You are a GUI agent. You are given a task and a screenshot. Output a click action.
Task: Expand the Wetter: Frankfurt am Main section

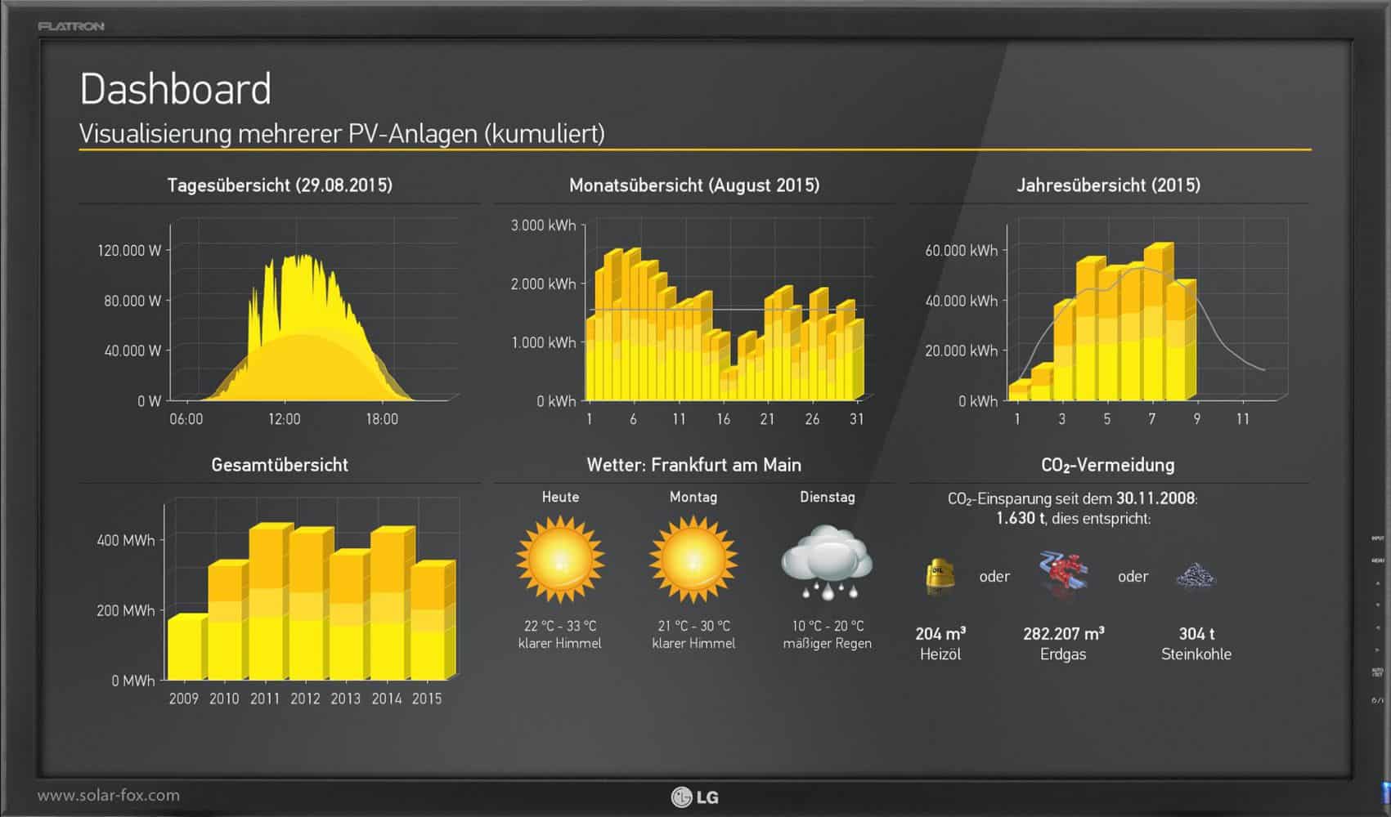pyautogui.click(x=694, y=465)
